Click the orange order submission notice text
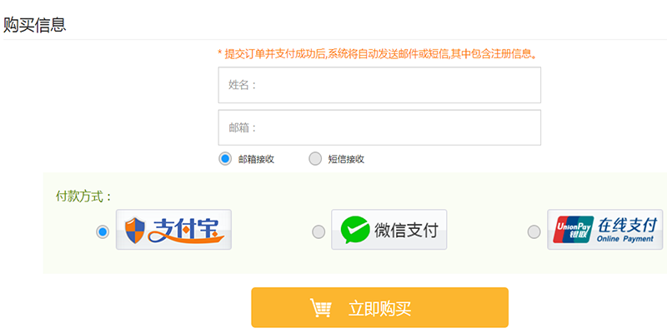 click(x=377, y=54)
